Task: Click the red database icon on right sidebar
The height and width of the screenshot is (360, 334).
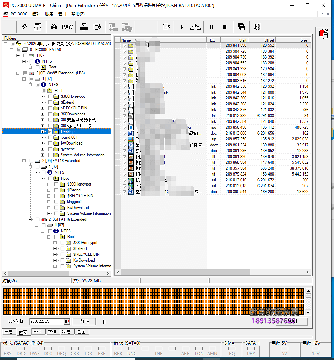Action: pos(323,34)
